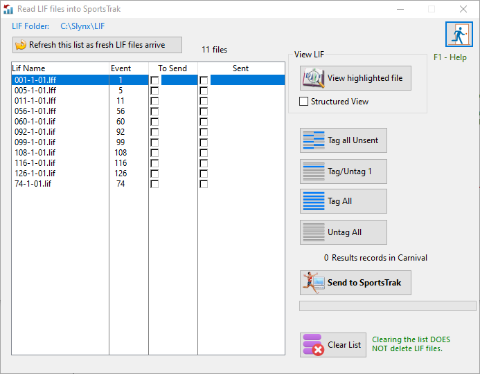The width and height of the screenshot is (480, 374).
Task: Tick To Send box for 005-1-01.lff
Action: pyautogui.click(x=154, y=91)
